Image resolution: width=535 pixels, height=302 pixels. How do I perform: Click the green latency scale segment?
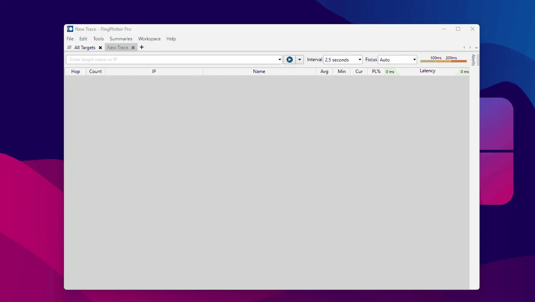[428, 61]
